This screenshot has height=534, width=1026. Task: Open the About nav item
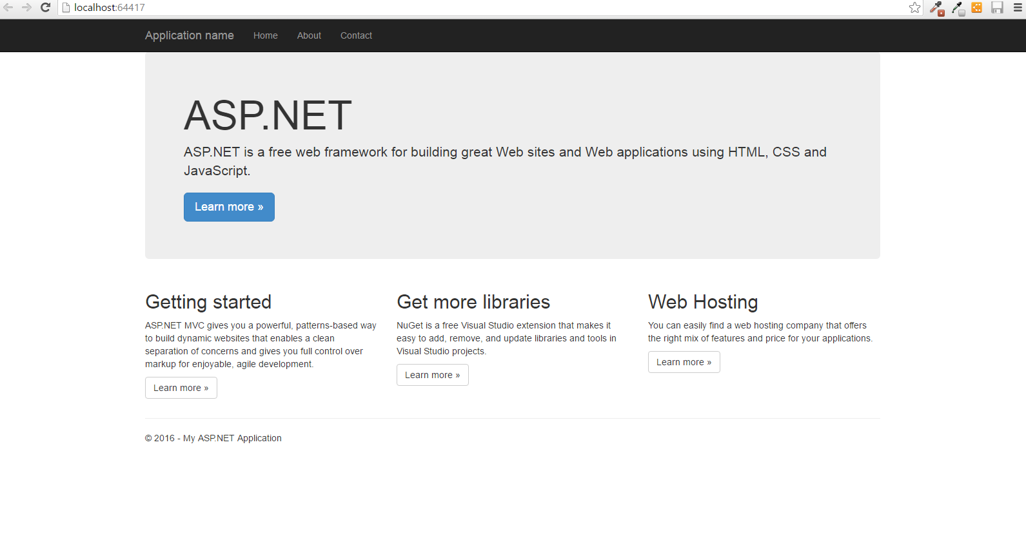click(x=309, y=35)
